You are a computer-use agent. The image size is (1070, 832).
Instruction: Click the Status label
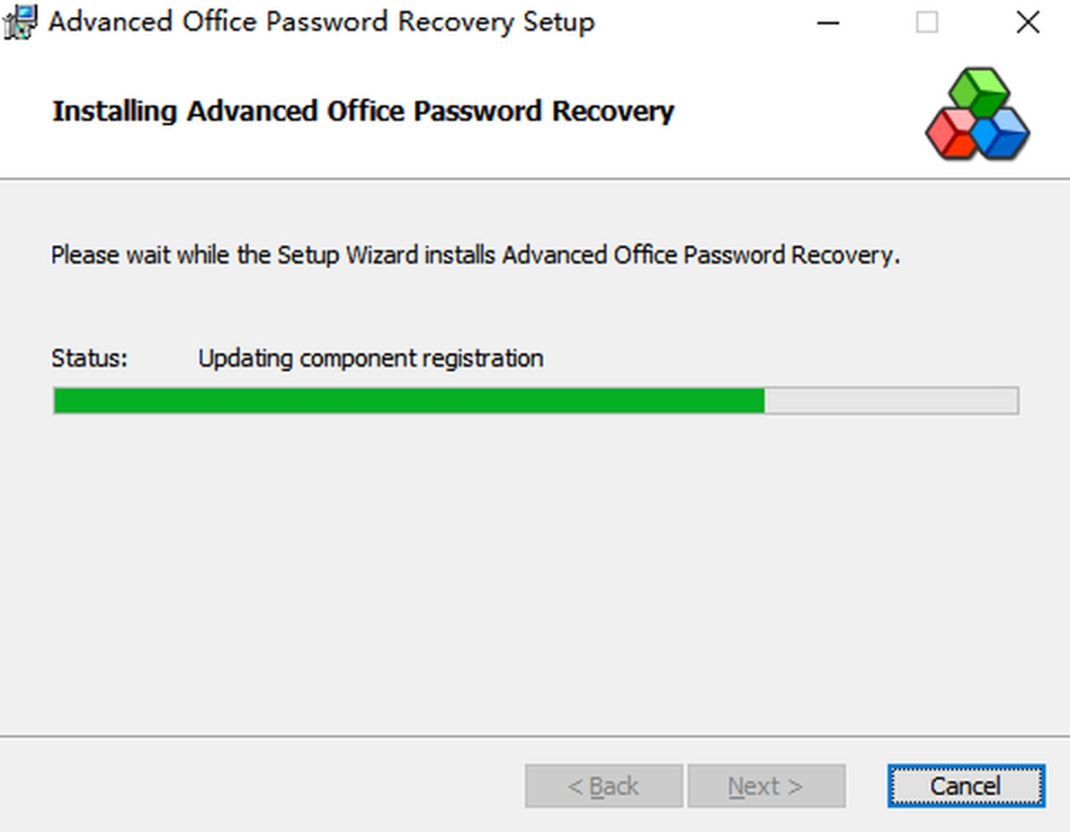click(x=88, y=358)
